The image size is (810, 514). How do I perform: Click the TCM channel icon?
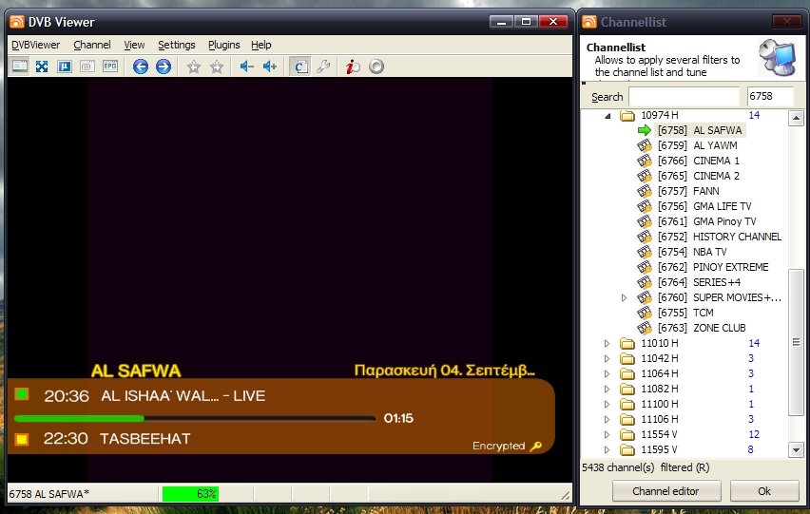[x=645, y=313]
